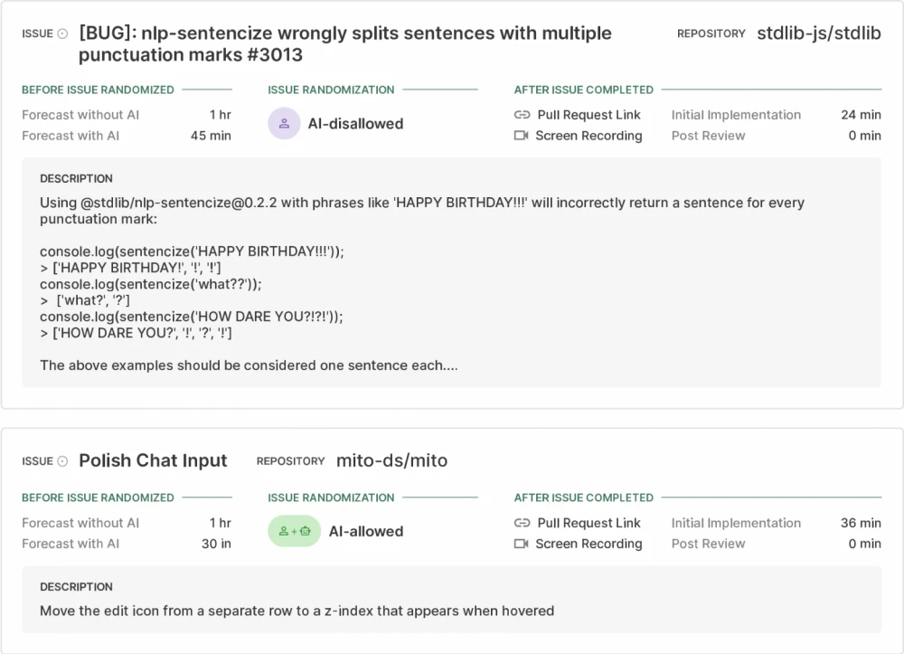Click the green AI-allowed person and robot icon
The width and height of the screenshot is (904, 654).
point(294,532)
